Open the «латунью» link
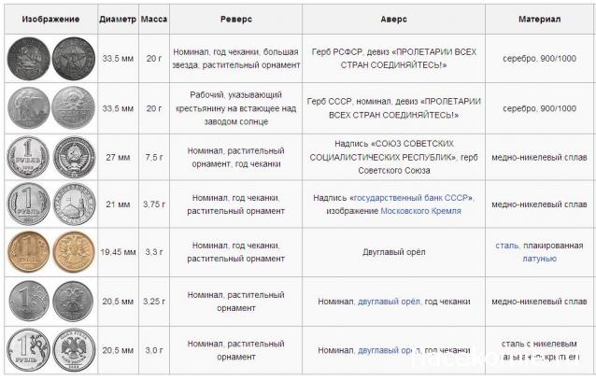The image size is (596, 380). pyautogui.click(x=539, y=259)
